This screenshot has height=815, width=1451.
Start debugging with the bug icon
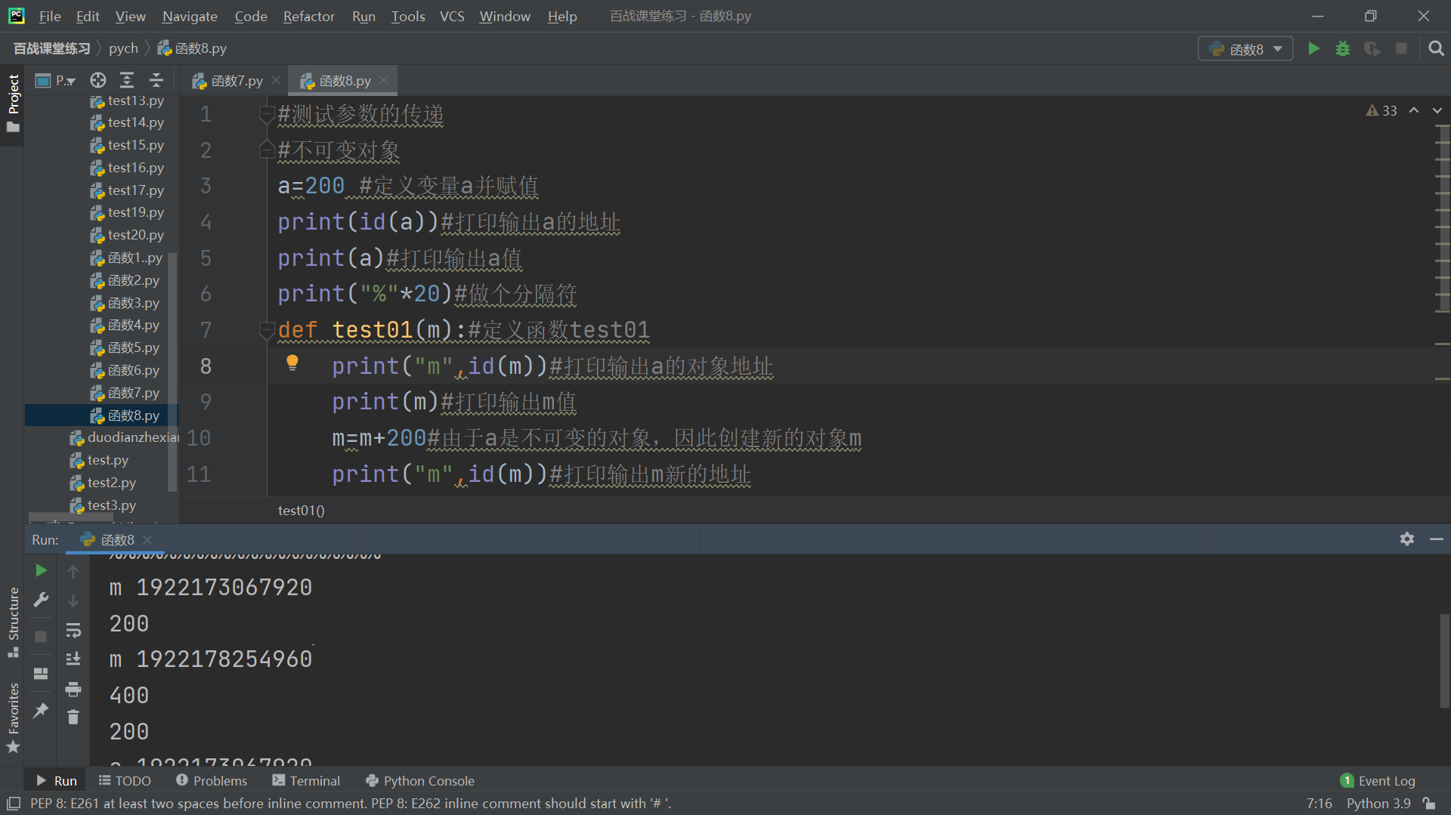coord(1343,48)
